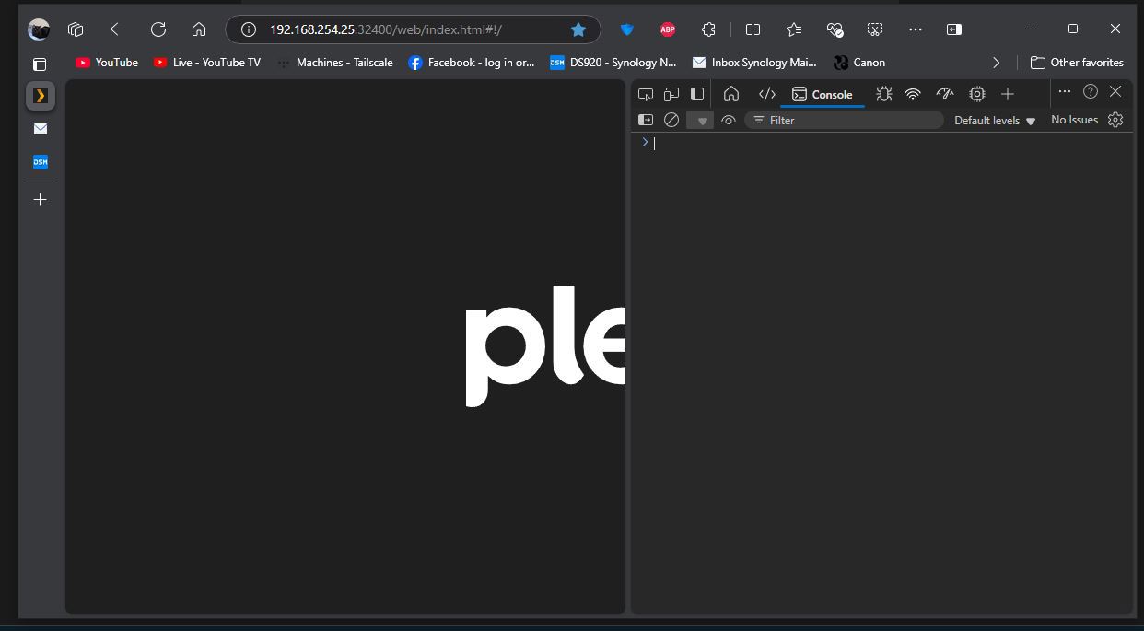Open the browser profile avatar
This screenshot has width=1144, height=631.
tap(39, 29)
